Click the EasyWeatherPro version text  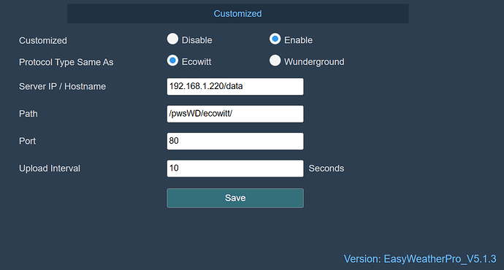pyautogui.click(x=420, y=259)
